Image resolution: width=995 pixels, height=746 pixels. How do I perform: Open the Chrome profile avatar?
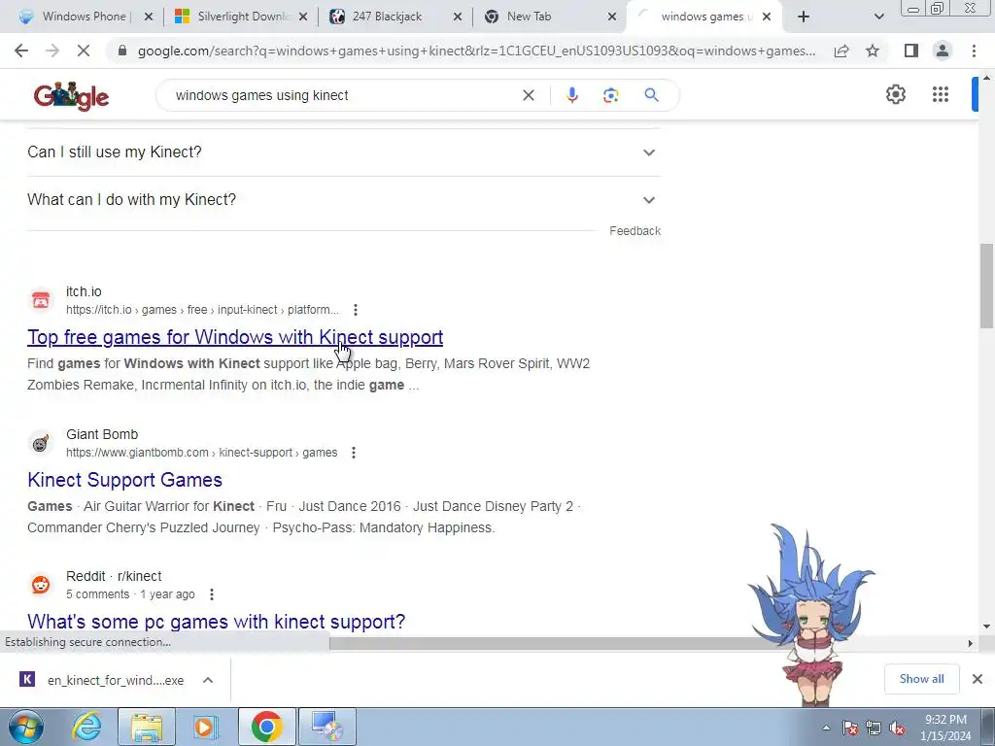(943, 51)
